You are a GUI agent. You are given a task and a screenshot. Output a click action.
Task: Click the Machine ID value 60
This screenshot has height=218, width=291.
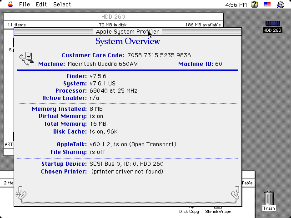(x=219, y=64)
